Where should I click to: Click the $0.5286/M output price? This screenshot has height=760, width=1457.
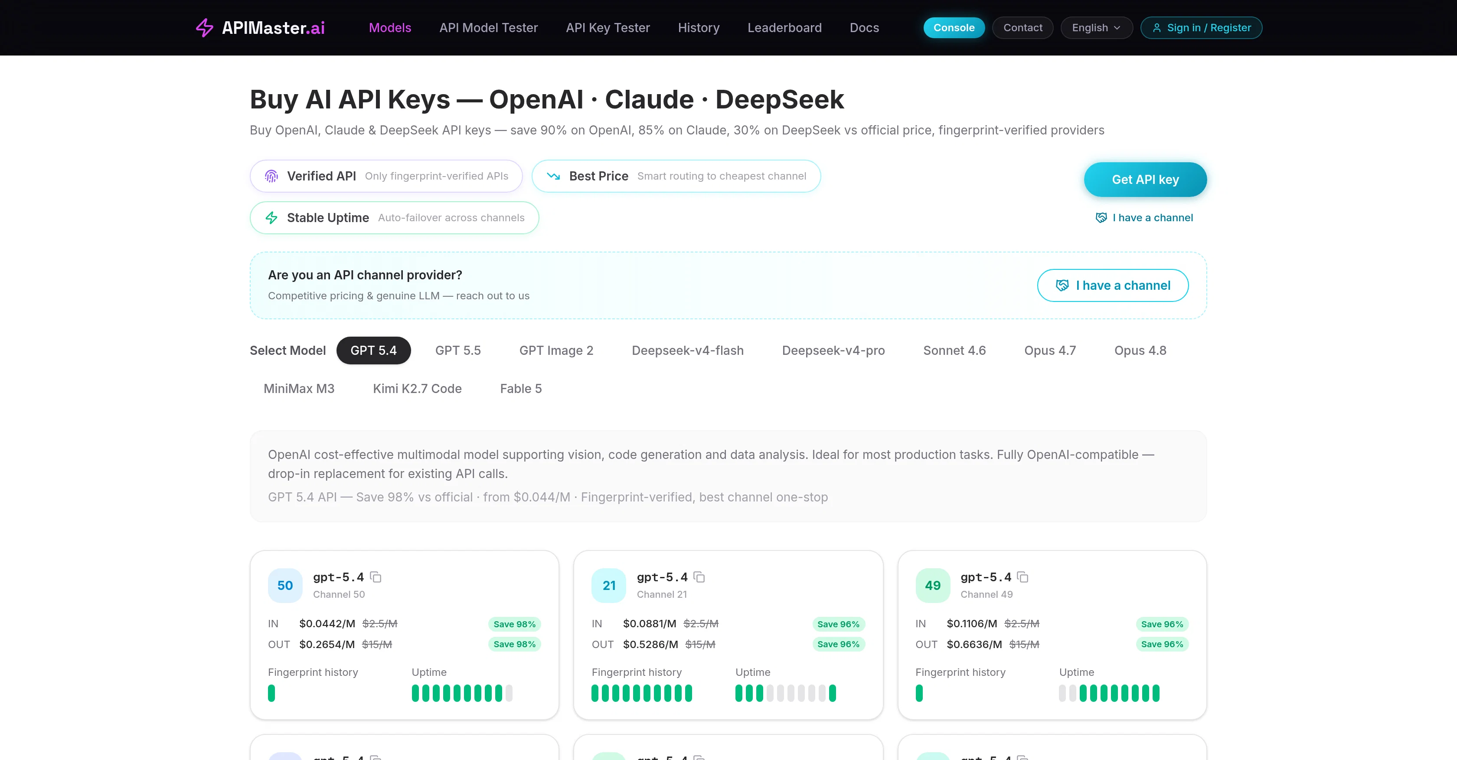[x=650, y=645]
